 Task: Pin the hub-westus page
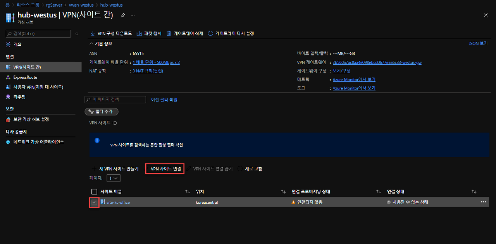(123, 15)
